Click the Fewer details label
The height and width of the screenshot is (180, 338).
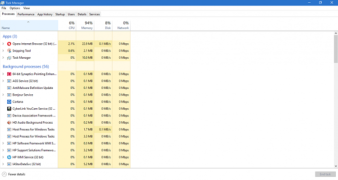coord(17,175)
